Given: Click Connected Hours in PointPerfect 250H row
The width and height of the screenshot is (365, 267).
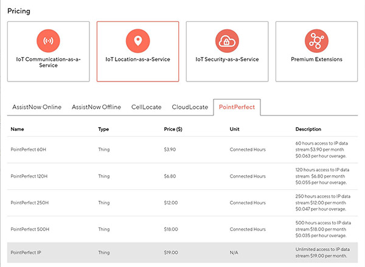Looking at the screenshot, I should (248, 203).
